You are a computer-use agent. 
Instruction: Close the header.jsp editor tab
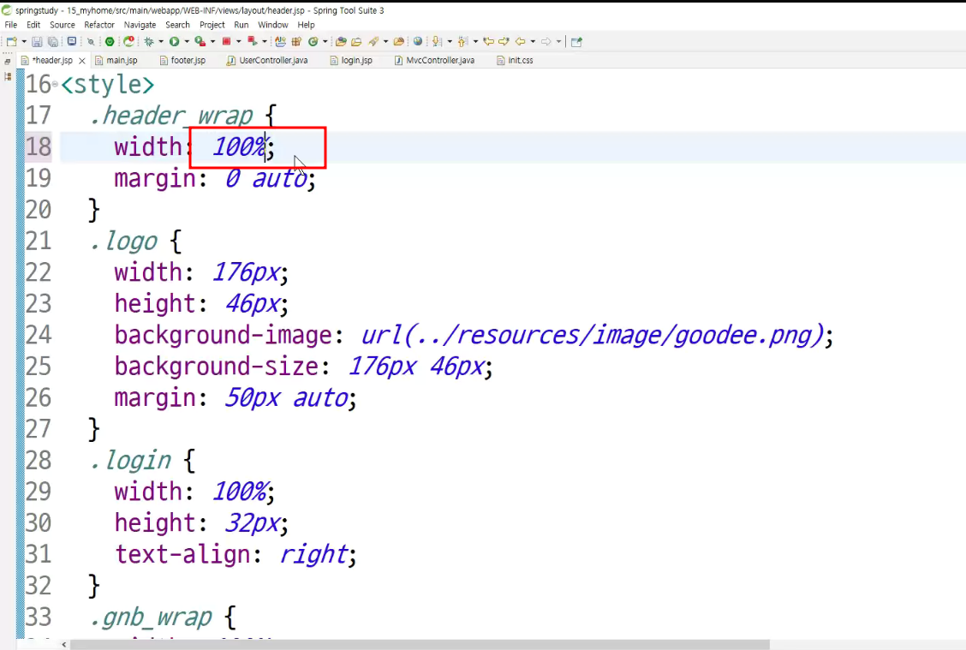click(82, 61)
